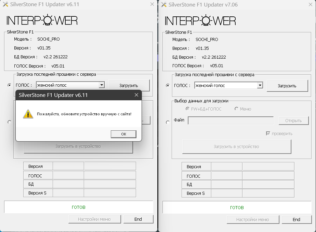
Task: Open Настройки меню in v7.06 window
Action: [x=253, y=219]
